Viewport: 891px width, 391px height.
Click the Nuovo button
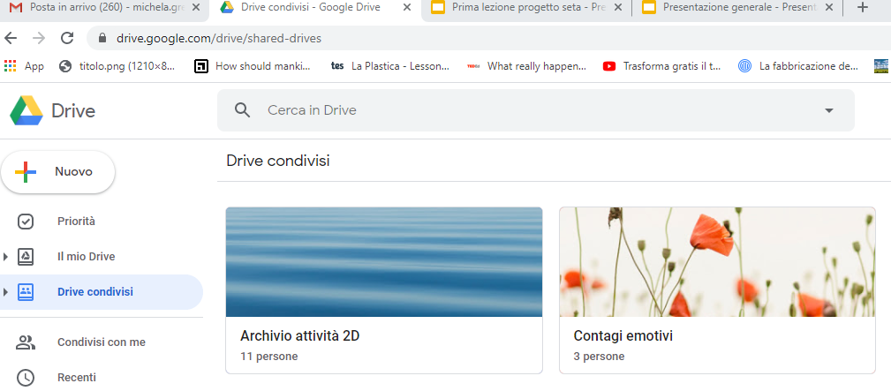click(x=58, y=171)
